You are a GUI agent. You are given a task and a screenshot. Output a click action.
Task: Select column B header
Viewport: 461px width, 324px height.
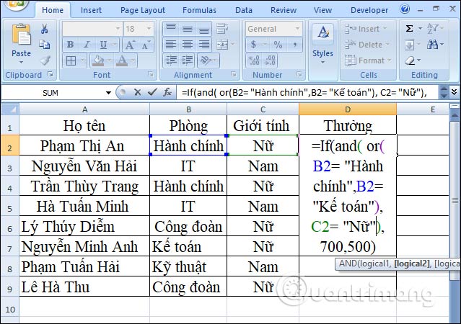(188, 109)
